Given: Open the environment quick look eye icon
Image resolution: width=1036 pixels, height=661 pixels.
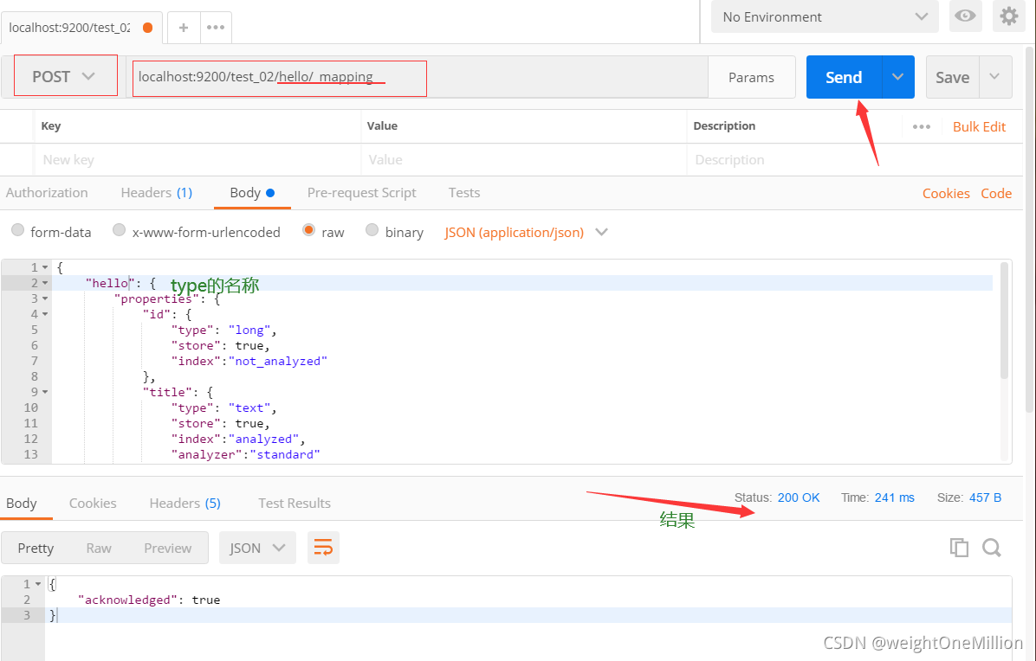Looking at the screenshot, I should 965,16.
